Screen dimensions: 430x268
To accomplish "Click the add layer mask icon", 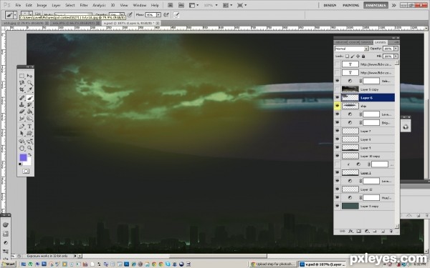I will click(x=359, y=232).
